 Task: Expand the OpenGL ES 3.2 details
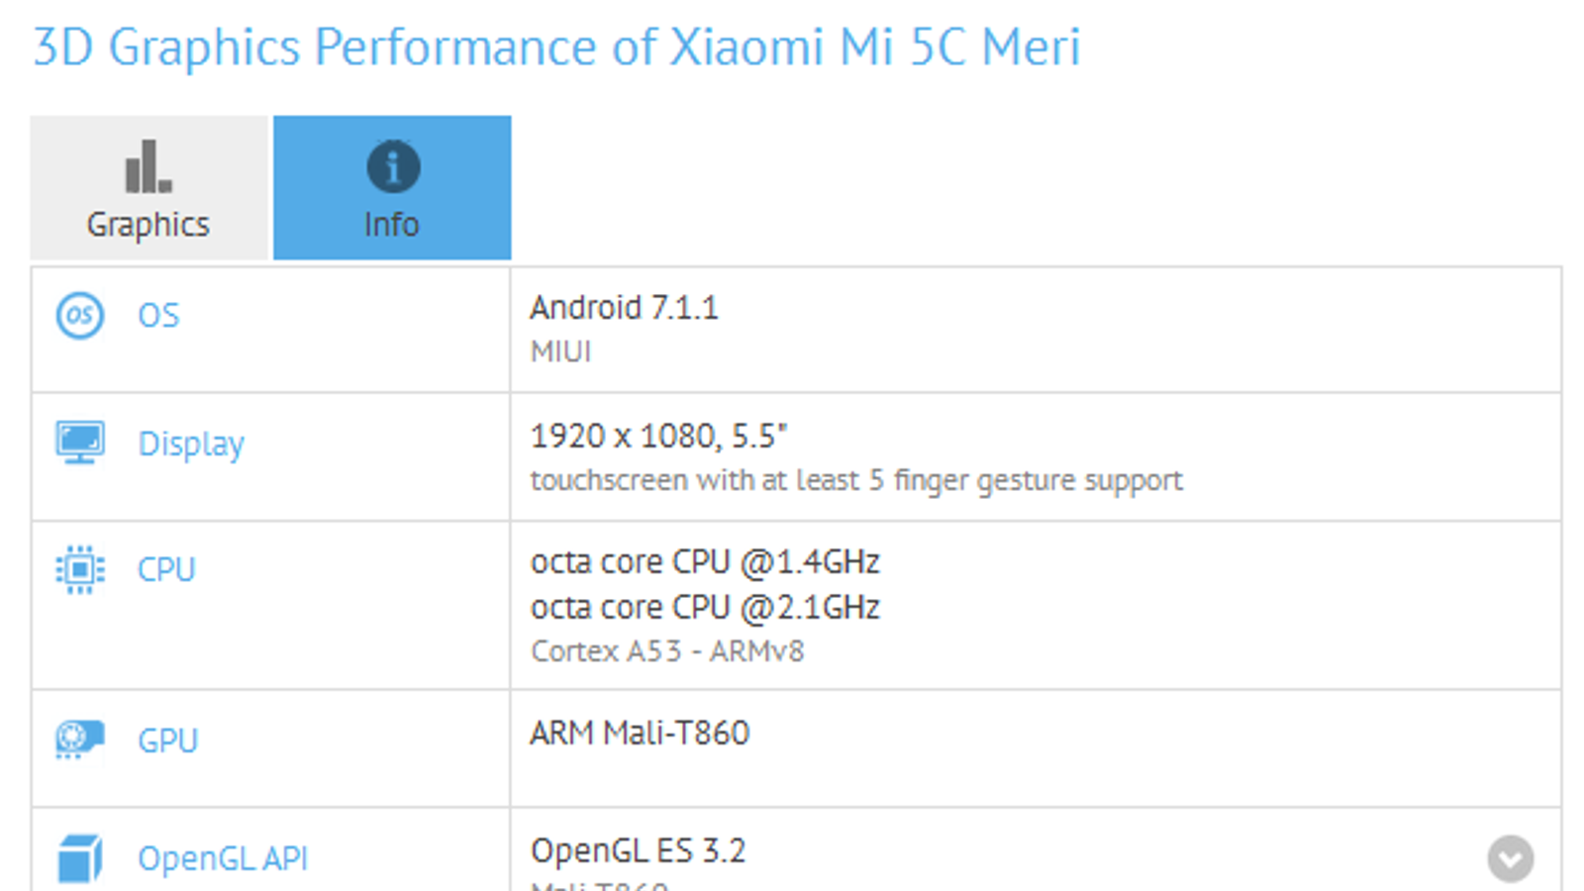[1510, 858]
